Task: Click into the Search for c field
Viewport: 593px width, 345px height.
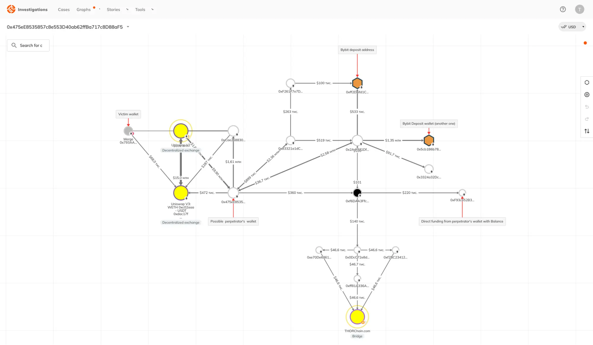Action: (x=28, y=45)
